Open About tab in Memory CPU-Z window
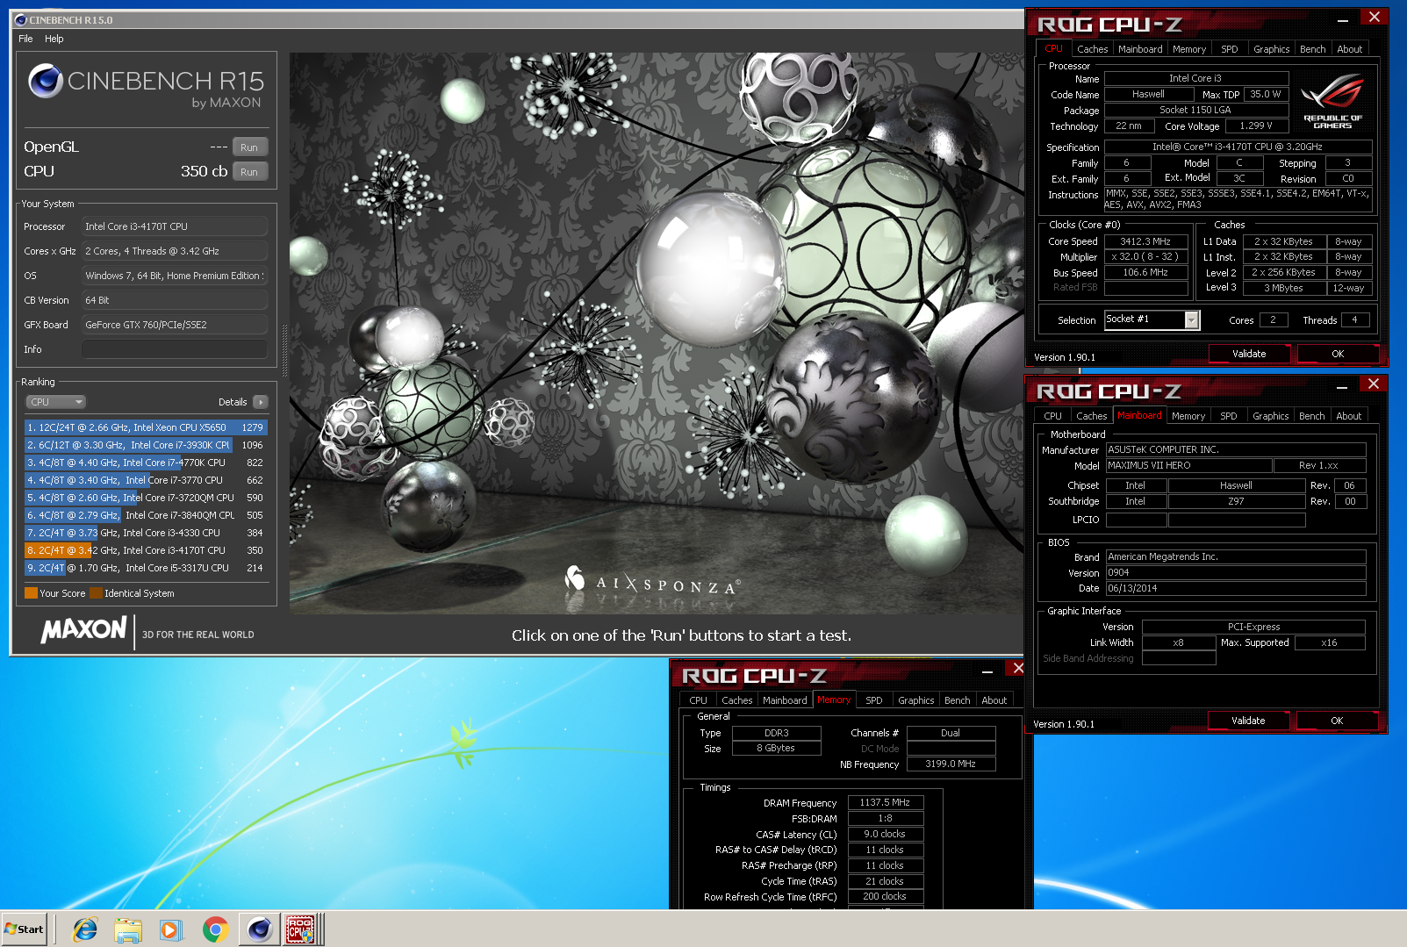Screen dimensions: 1407x947 click(994, 700)
